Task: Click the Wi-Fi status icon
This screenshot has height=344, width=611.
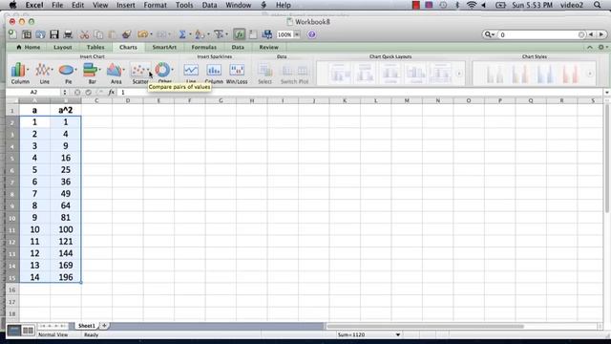Action: (472, 5)
